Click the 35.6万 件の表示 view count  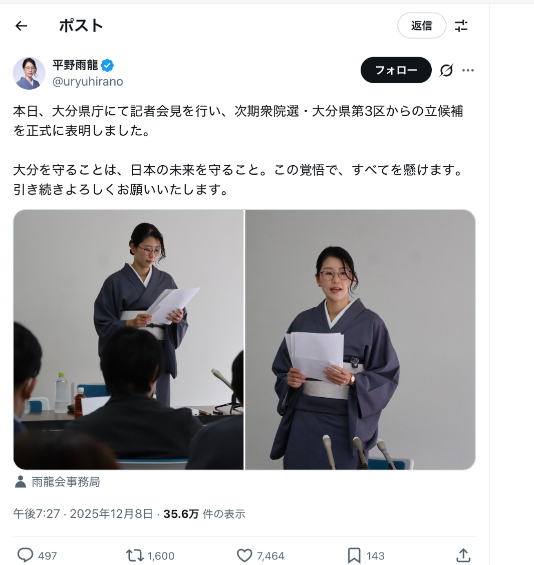tap(204, 514)
